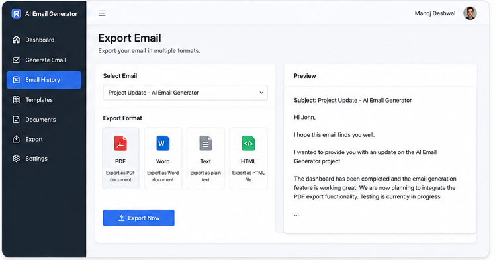Click the Manoj Deshwal user name

coord(435,13)
